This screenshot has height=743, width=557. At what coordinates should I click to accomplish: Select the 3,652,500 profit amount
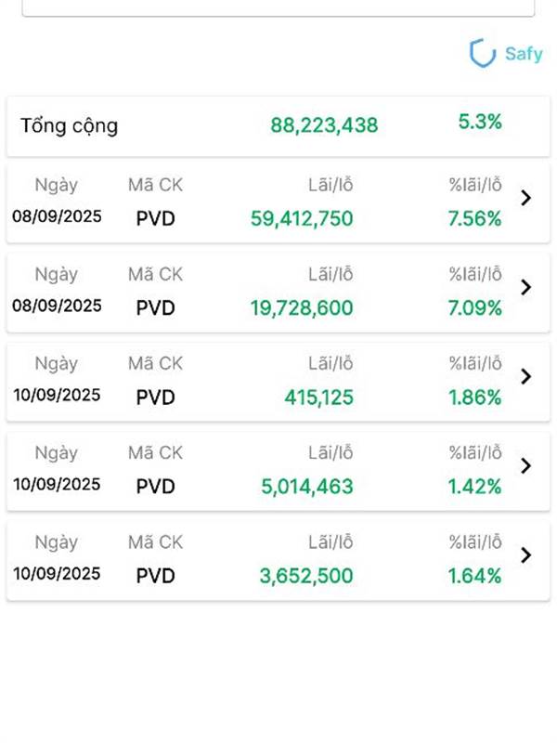pyautogui.click(x=306, y=576)
